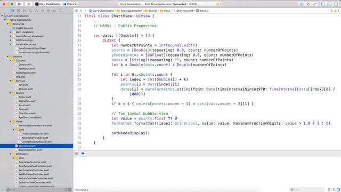This screenshot has width=341, height=192.
Task: Click line number 23 in gutter
Action: point(79,75)
